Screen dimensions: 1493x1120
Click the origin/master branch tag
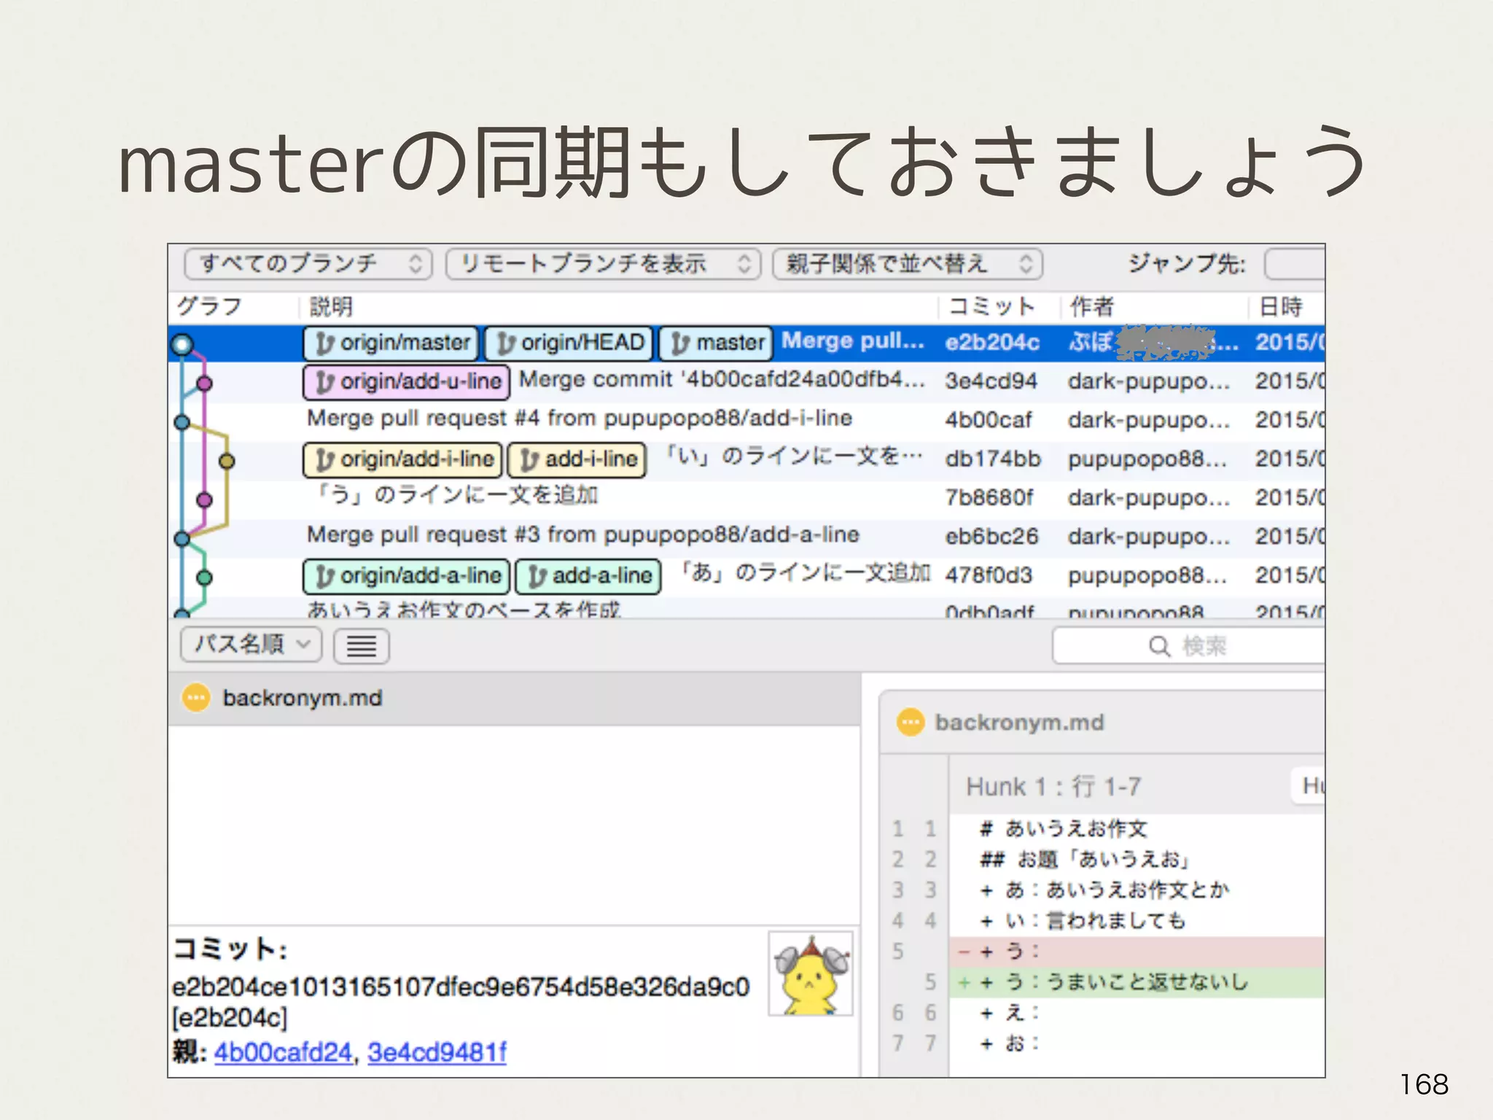point(391,343)
